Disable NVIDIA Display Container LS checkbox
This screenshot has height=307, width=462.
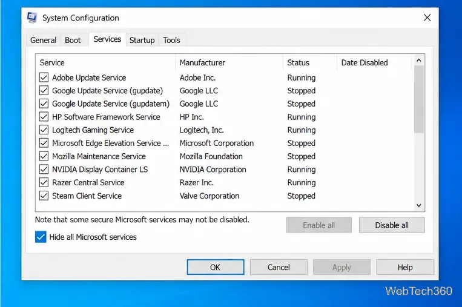click(x=44, y=169)
